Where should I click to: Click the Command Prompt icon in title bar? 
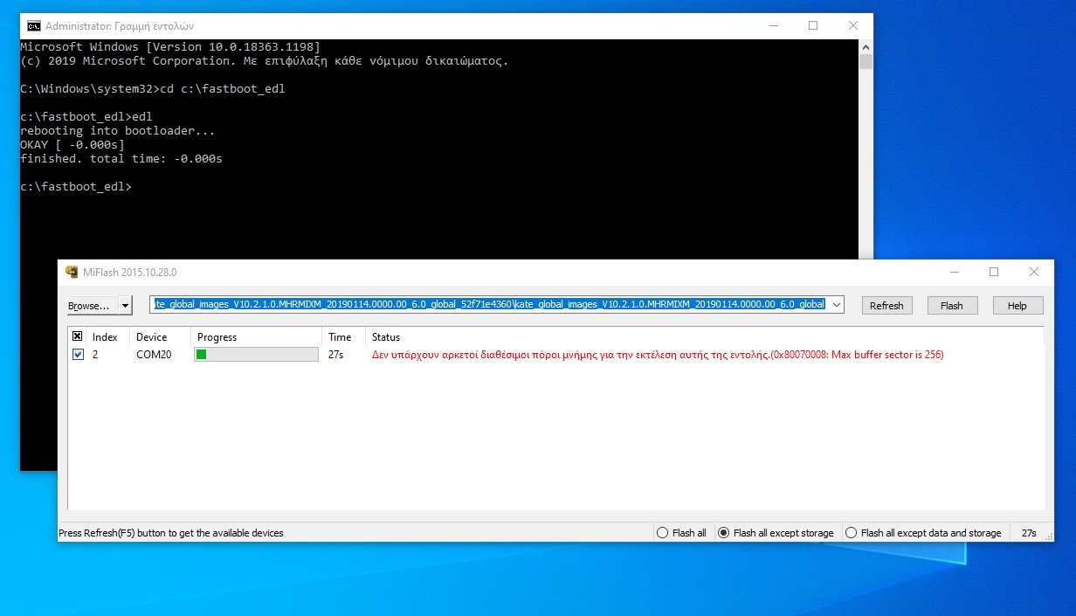[34, 26]
